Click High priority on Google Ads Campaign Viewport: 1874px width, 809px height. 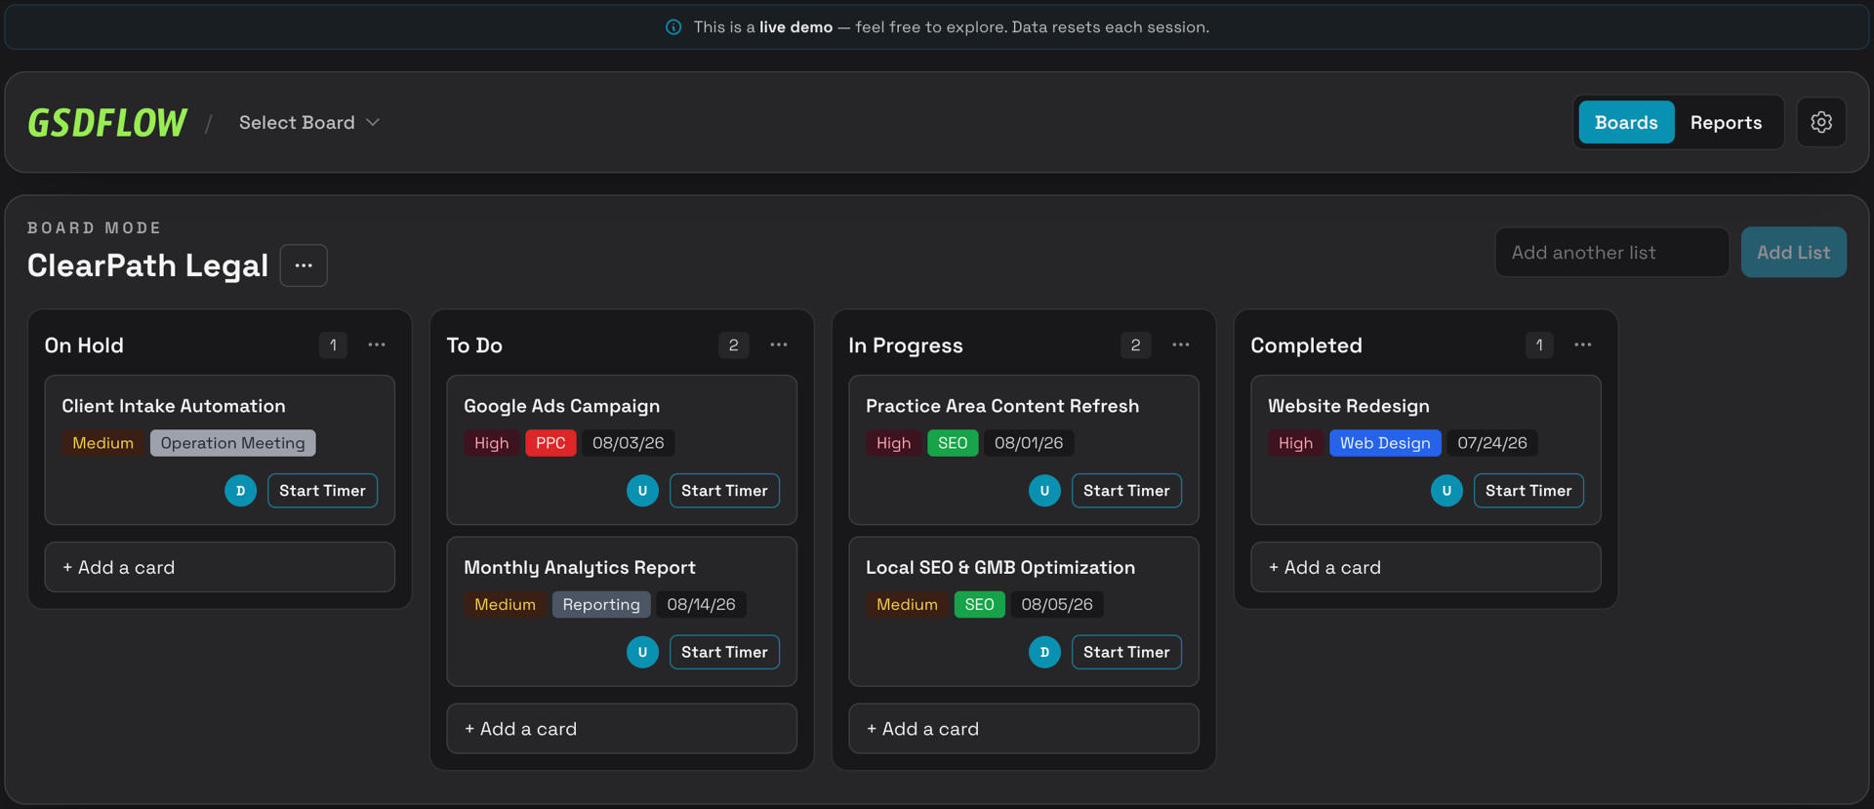pyautogui.click(x=491, y=443)
